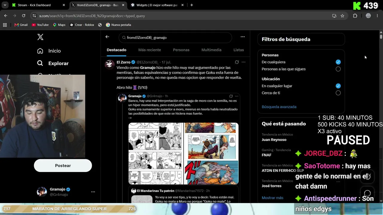Switch to the Más reciente tab
The width and height of the screenshot is (383, 215).
(x=150, y=50)
